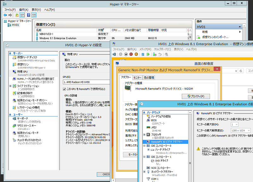This screenshot has height=182, width=253.
Task: Click greyed Start icon in VM connection toolbar
Action: (x=120, y=54)
